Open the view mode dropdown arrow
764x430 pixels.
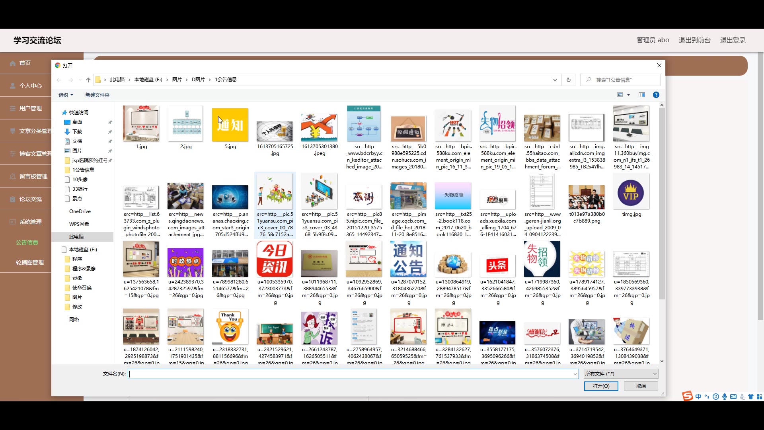tap(629, 95)
